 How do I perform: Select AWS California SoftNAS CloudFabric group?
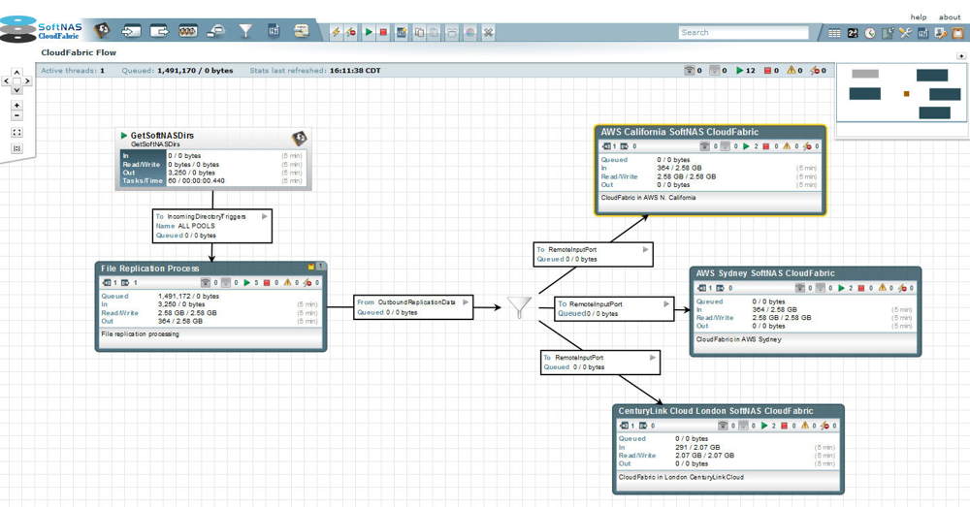pyautogui.click(x=710, y=170)
